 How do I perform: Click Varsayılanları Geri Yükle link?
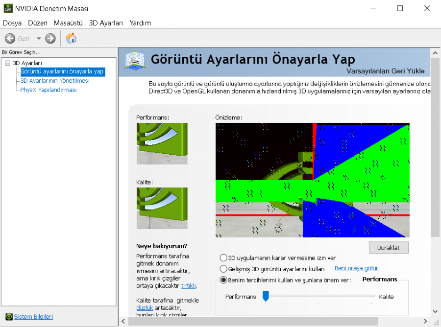point(385,71)
